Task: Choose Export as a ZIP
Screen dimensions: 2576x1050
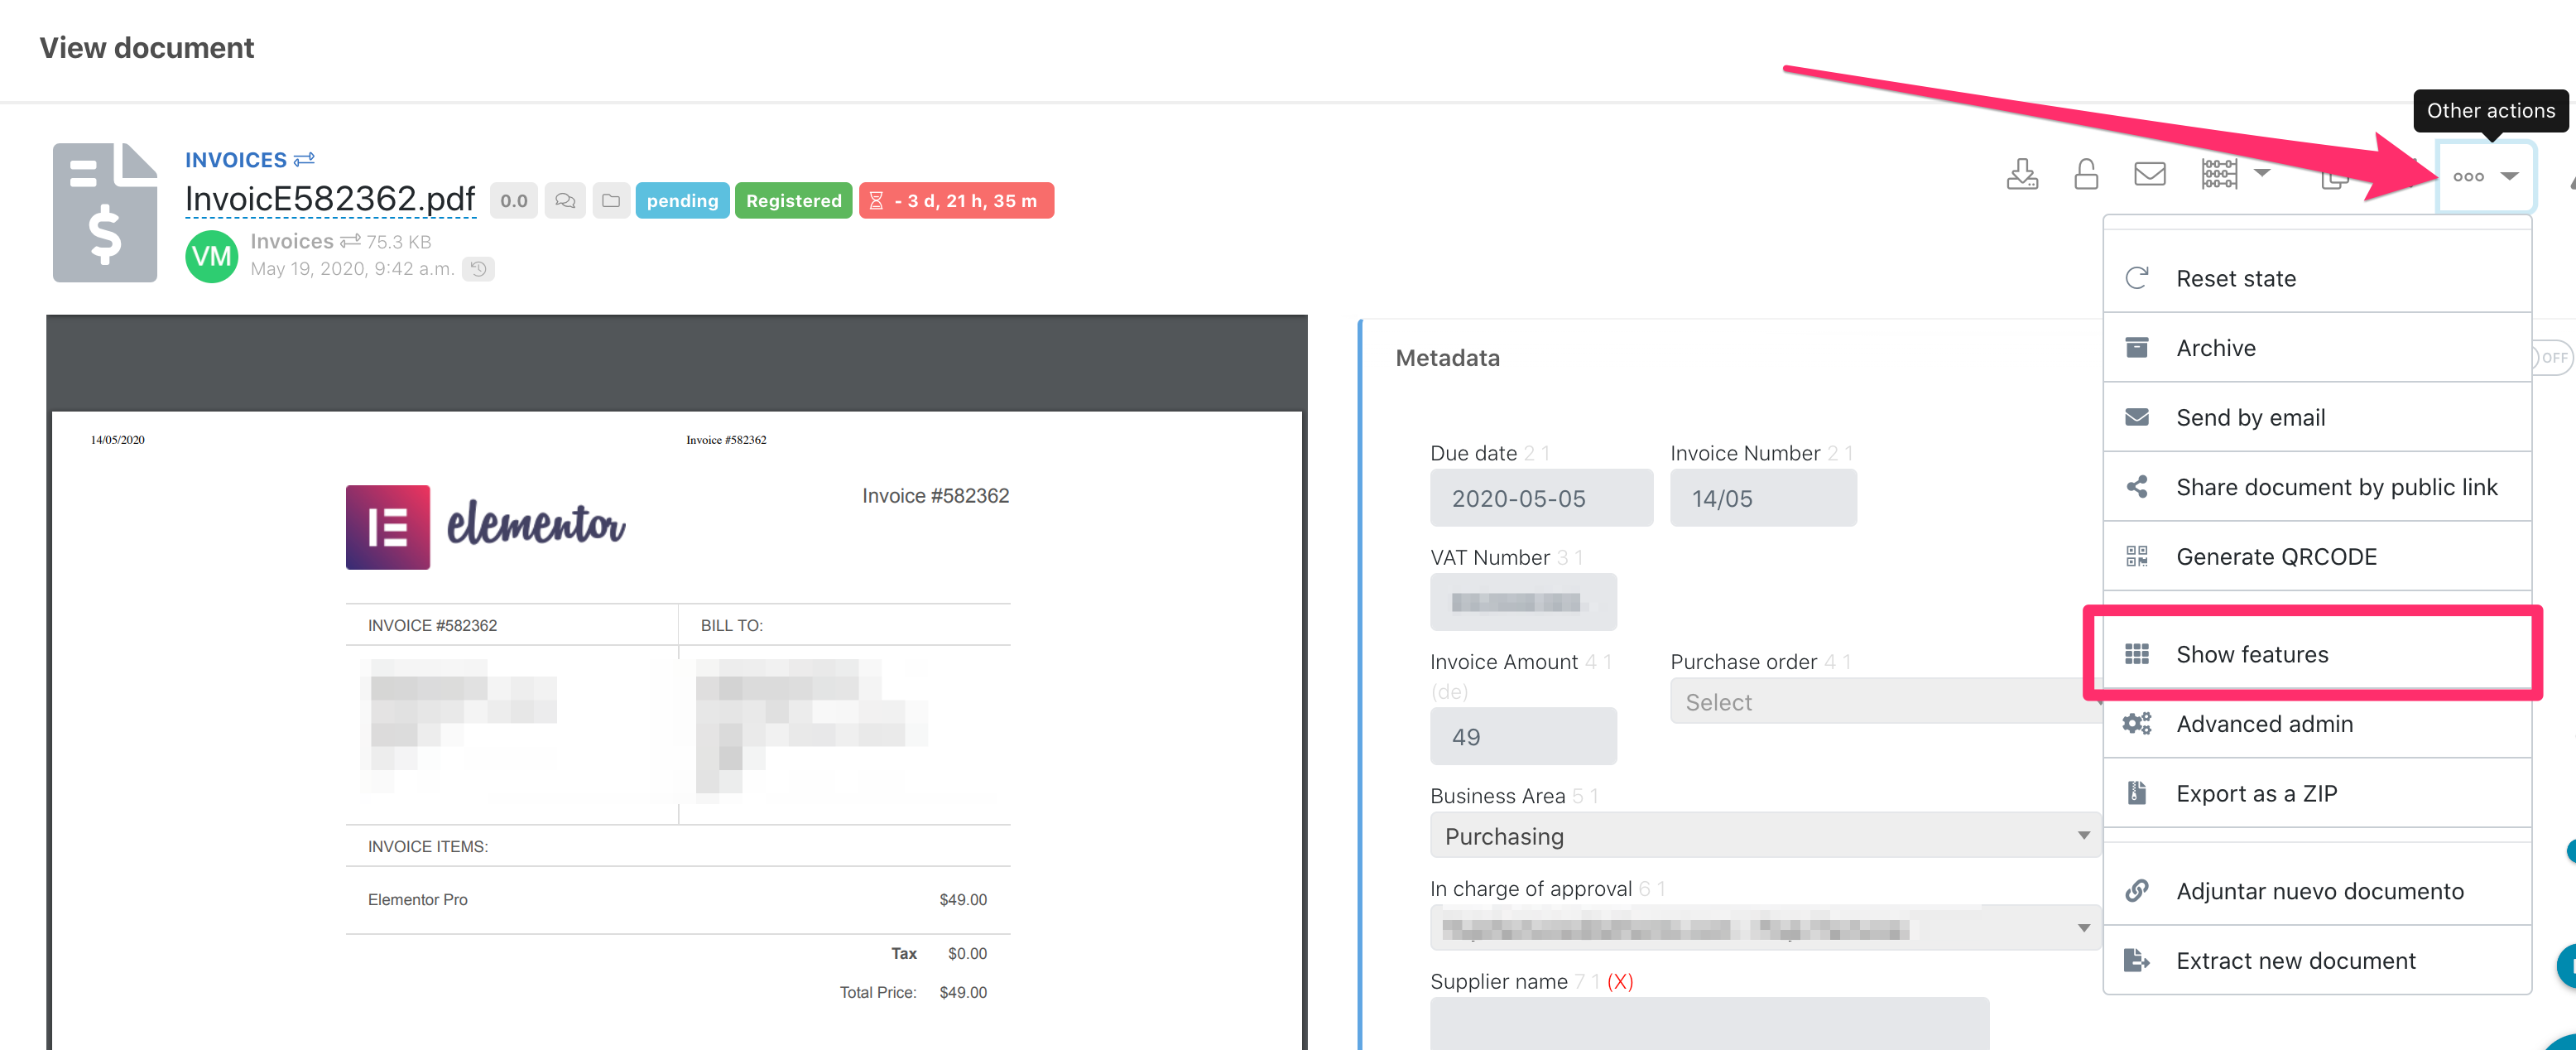Action: tap(2256, 793)
